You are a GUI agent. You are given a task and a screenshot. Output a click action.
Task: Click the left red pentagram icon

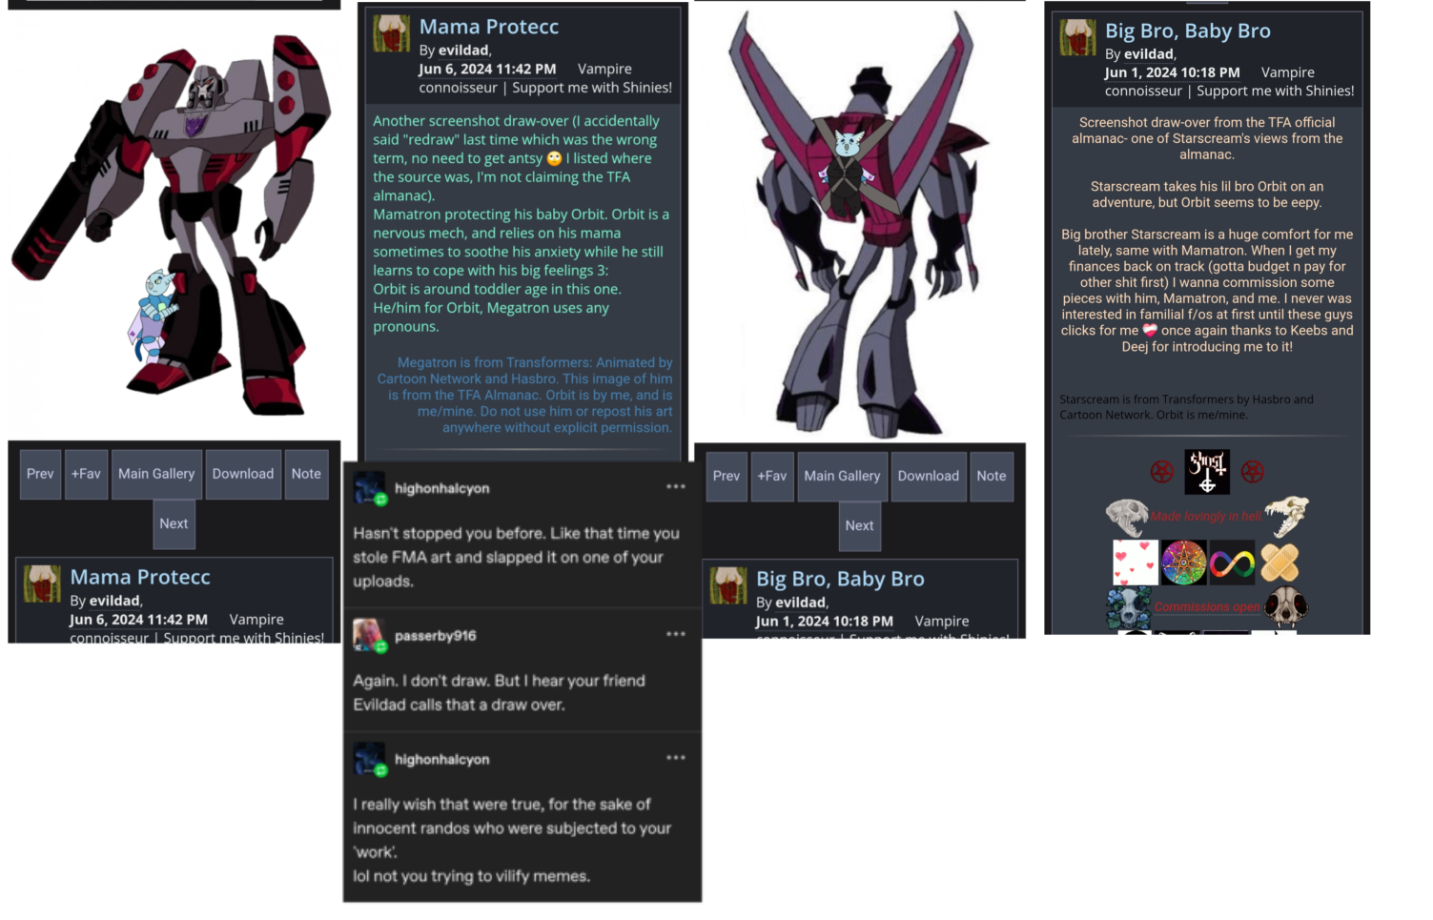[x=1161, y=472]
